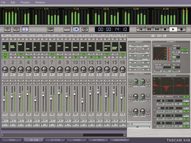
Task: Click Aux Send 4 knob
Action: [143, 96]
